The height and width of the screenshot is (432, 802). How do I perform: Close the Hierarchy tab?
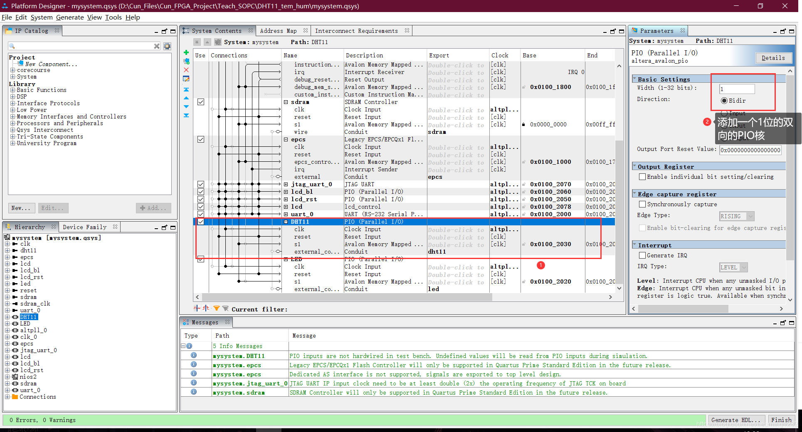(54, 227)
